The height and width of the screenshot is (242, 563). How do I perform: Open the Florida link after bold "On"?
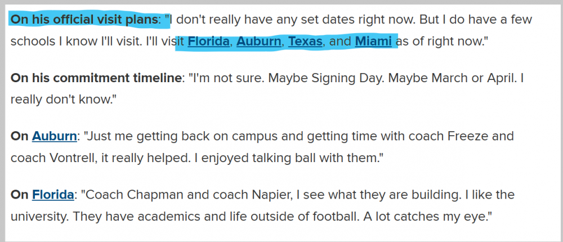52,195
